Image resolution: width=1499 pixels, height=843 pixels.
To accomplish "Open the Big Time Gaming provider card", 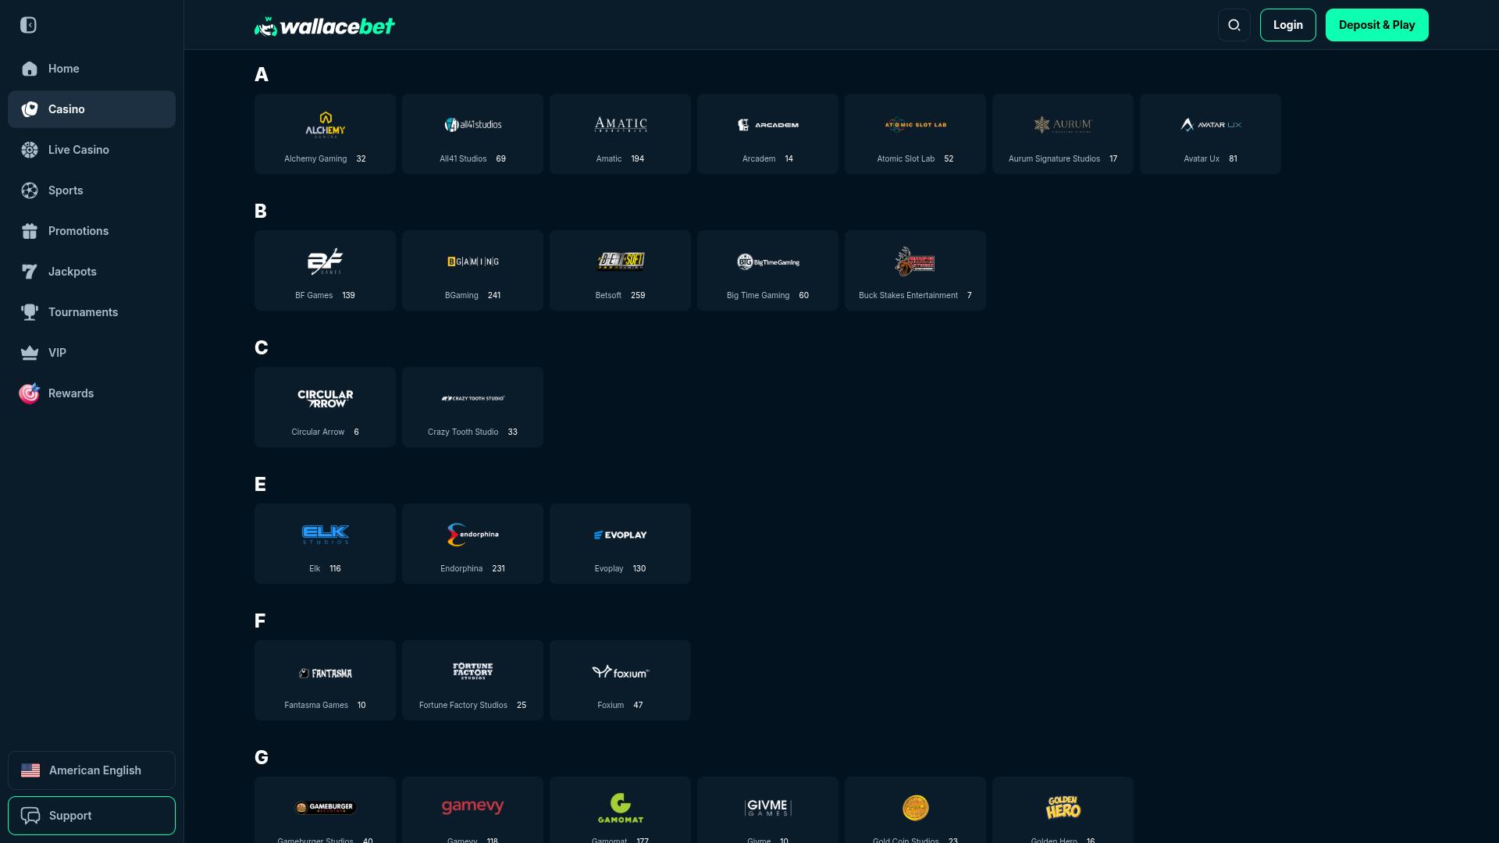I will click(767, 270).
